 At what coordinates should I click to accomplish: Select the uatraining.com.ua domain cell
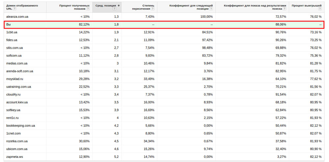tap(19, 87)
